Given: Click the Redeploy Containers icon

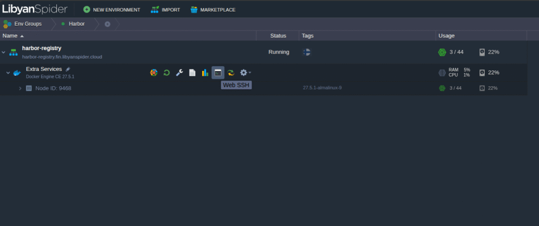Looking at the screenshot, I should (x=231, y=73).
